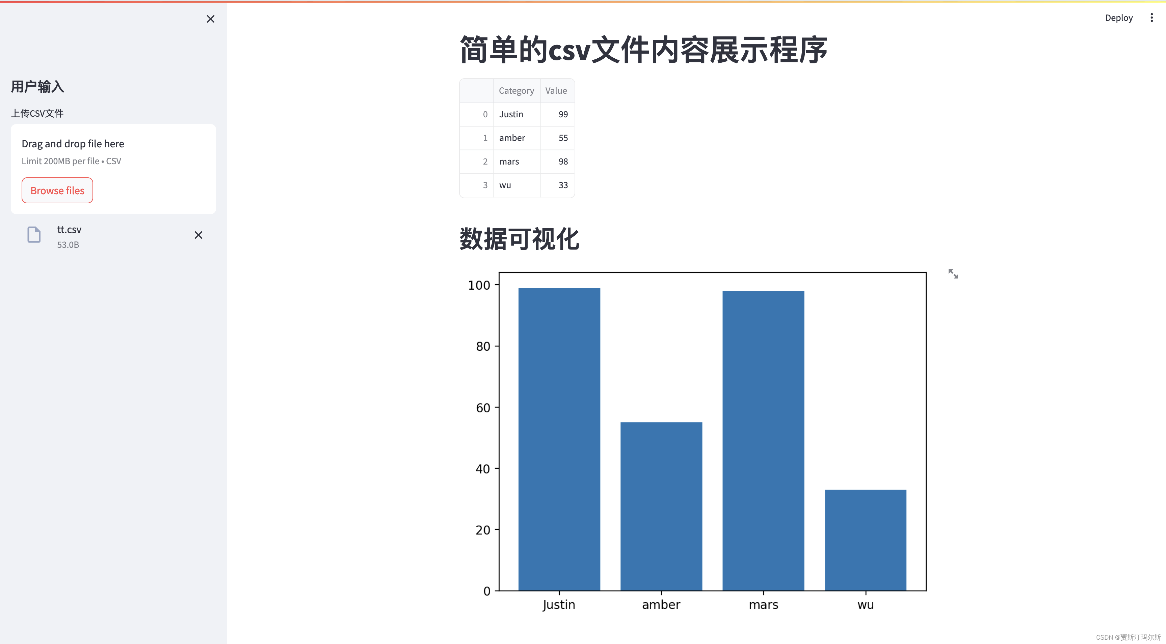This screenshot has width=1166, height=644.
Task: Click the three-dot menu icon
Action: click(x=1152, y=18)
